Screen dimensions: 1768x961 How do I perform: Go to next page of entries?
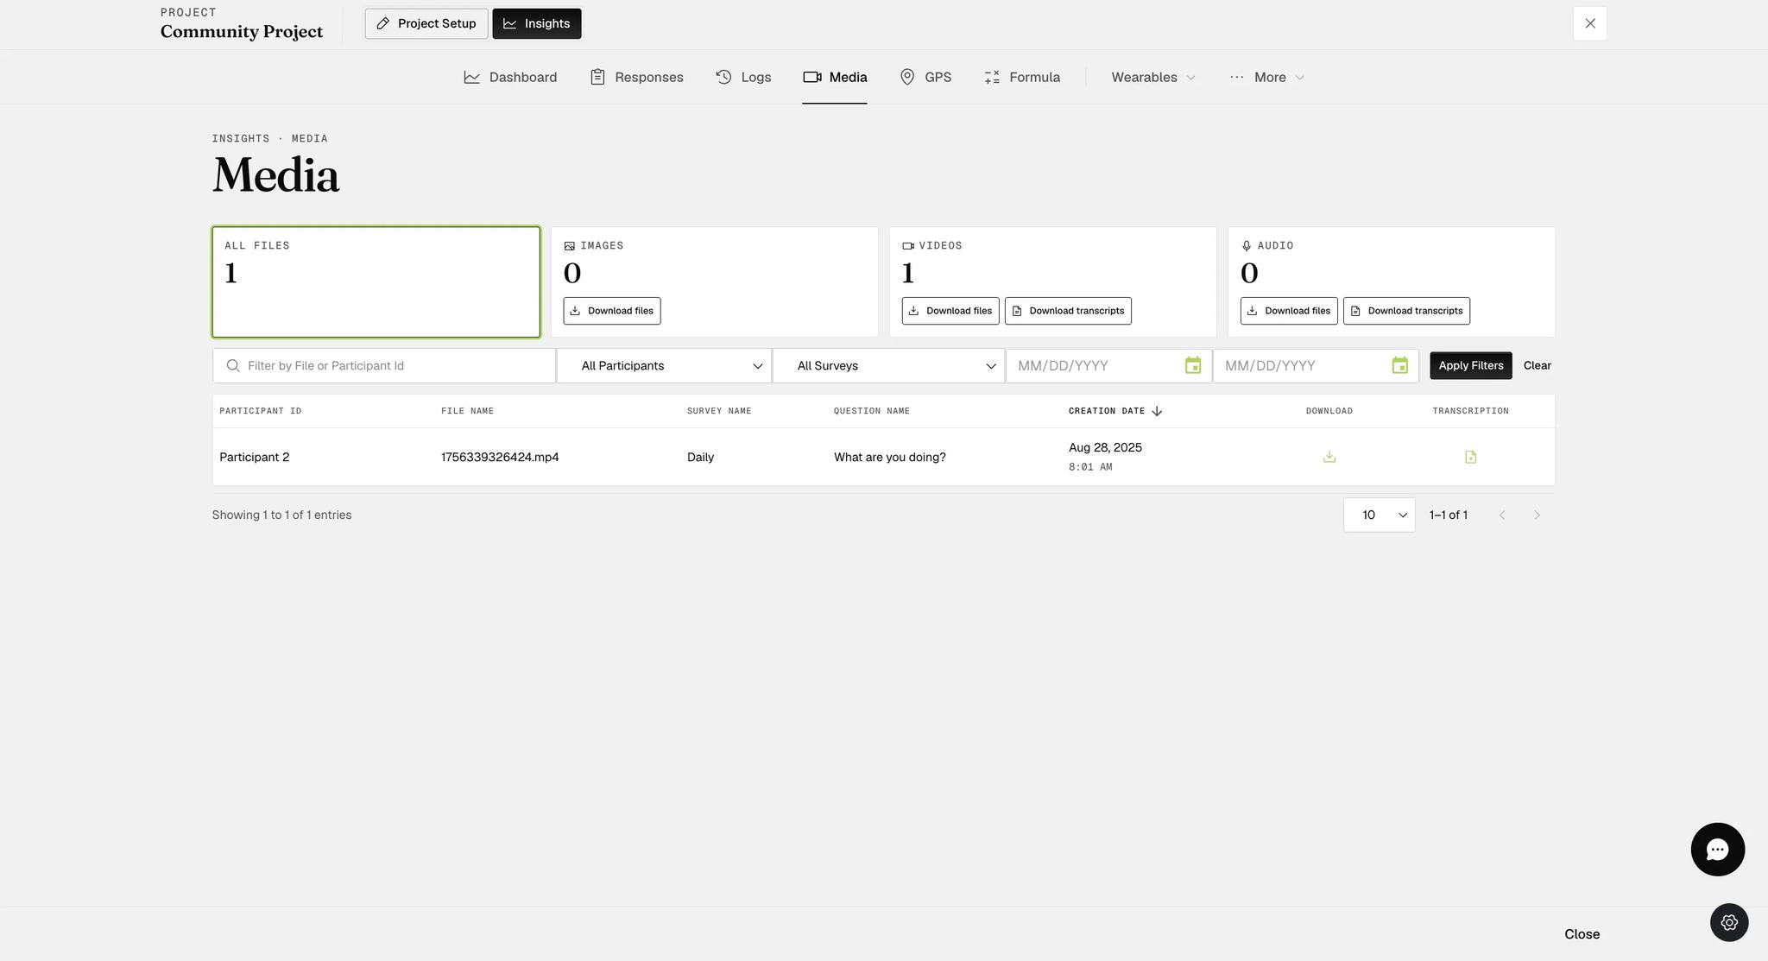click(1537, 515)
